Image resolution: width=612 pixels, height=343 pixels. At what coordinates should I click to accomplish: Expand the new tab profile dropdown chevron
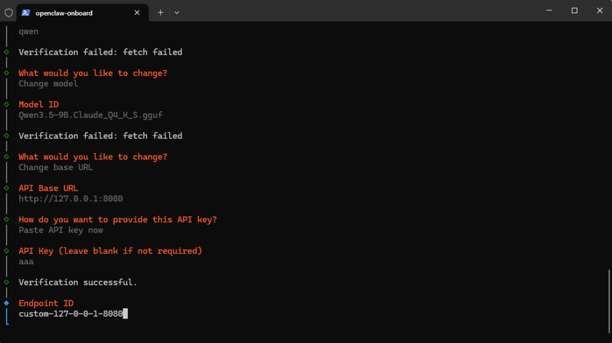pos(177,13)
